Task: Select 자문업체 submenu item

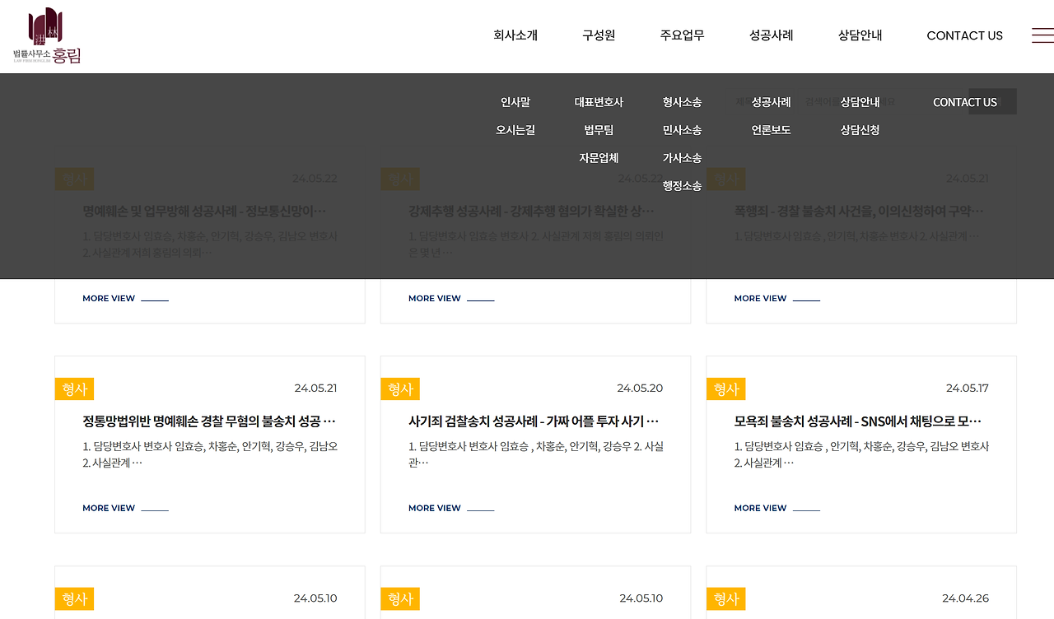Action: (x=599, y=158)
